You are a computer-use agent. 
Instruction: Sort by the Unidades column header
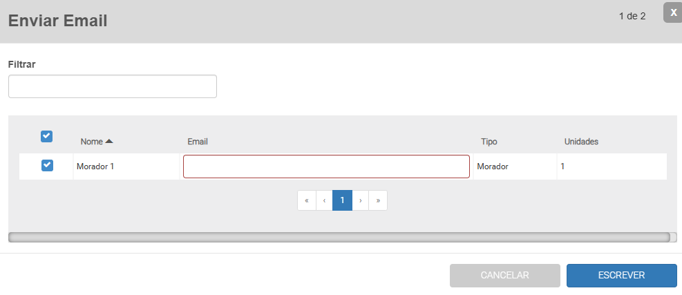(581, 142)
